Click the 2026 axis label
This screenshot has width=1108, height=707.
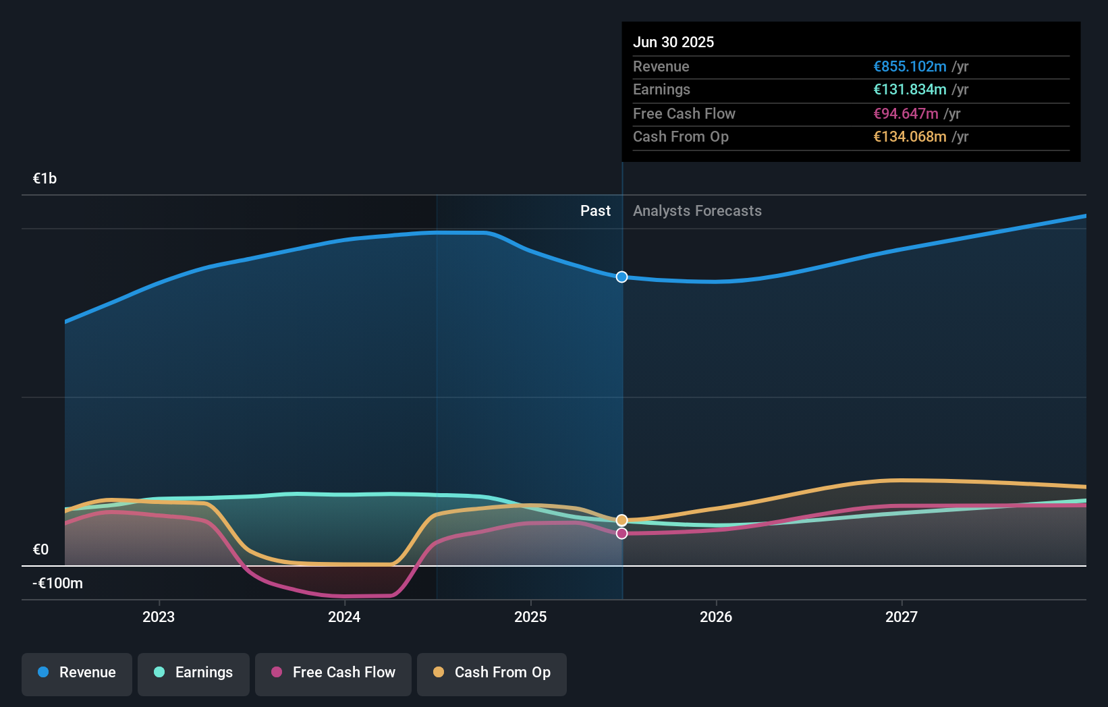tap(717, 616)
